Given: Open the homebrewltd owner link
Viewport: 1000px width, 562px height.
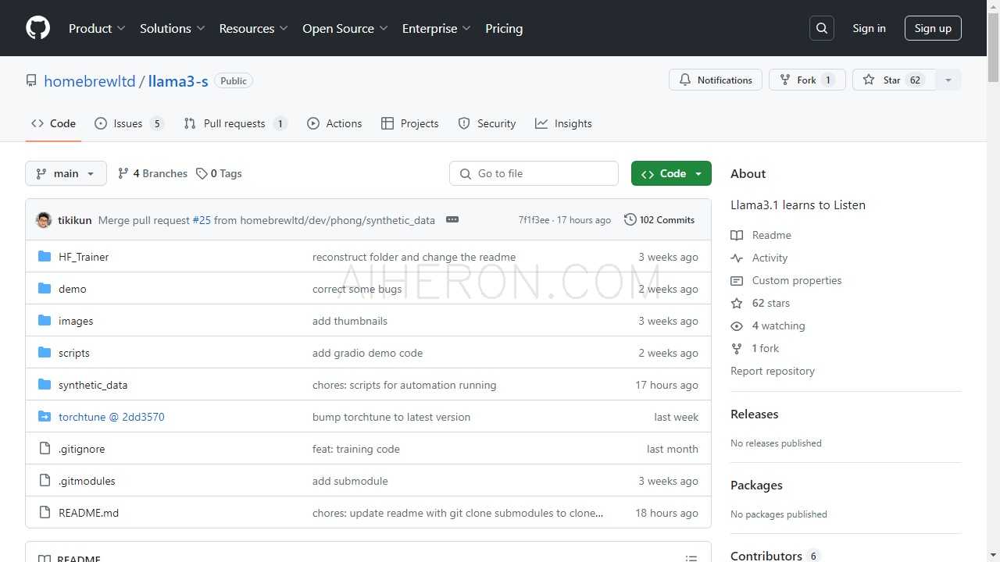Looking at the screenshot, I should click(90, 80).
